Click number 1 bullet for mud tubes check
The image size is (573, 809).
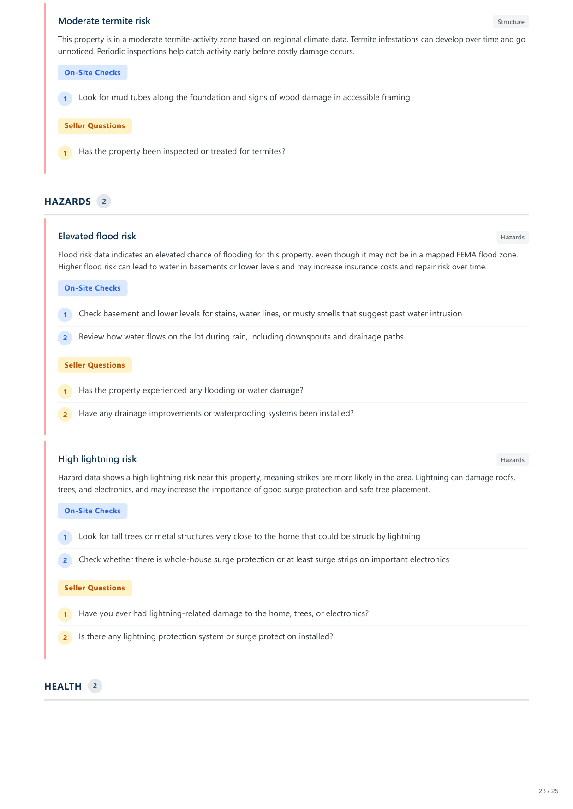click(65, 99)
